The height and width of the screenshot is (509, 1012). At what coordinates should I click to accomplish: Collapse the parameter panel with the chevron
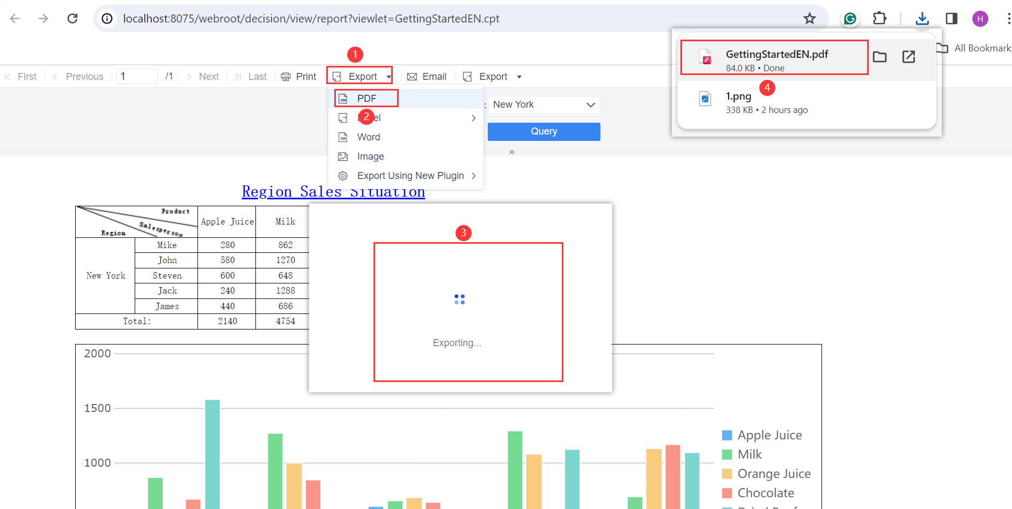511,152
